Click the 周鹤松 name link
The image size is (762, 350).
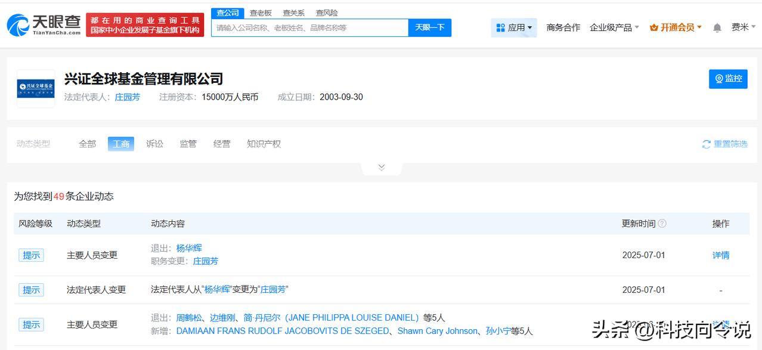pos(189,318)
